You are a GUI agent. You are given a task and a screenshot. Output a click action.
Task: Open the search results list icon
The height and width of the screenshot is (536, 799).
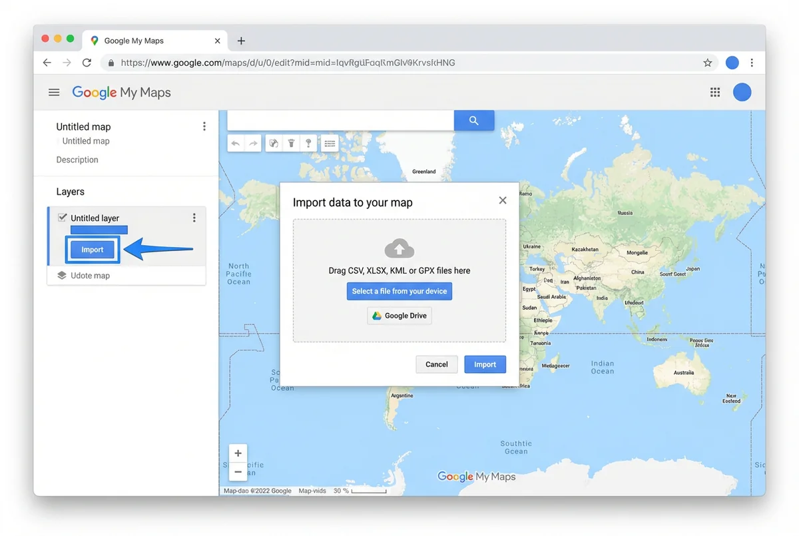click(x=329, y=143)
